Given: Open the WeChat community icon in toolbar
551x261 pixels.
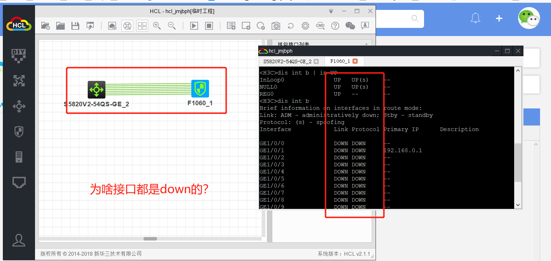Looking at the screenshot, I should pyautogui.click(x=350, y=25).
